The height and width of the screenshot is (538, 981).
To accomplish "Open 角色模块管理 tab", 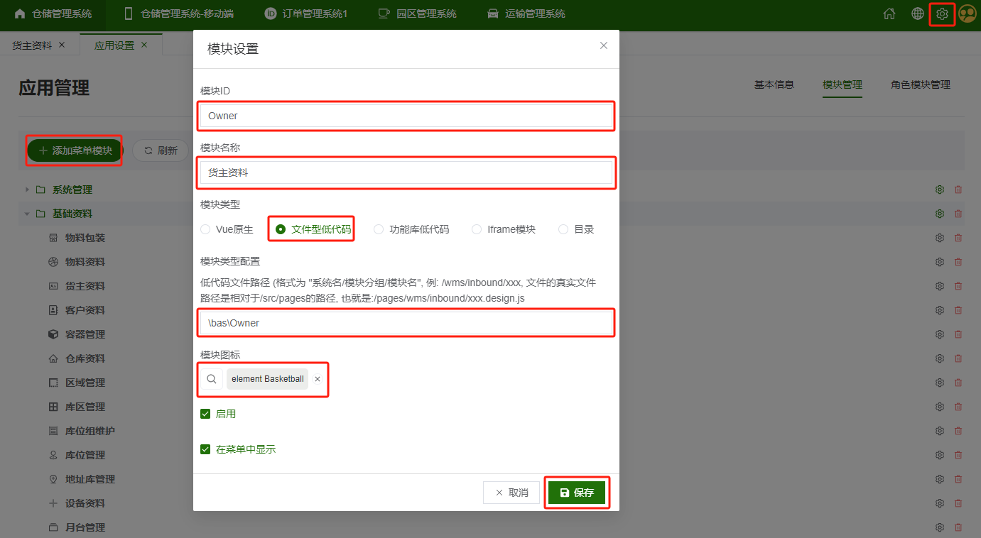I will [x=921, y=84].
